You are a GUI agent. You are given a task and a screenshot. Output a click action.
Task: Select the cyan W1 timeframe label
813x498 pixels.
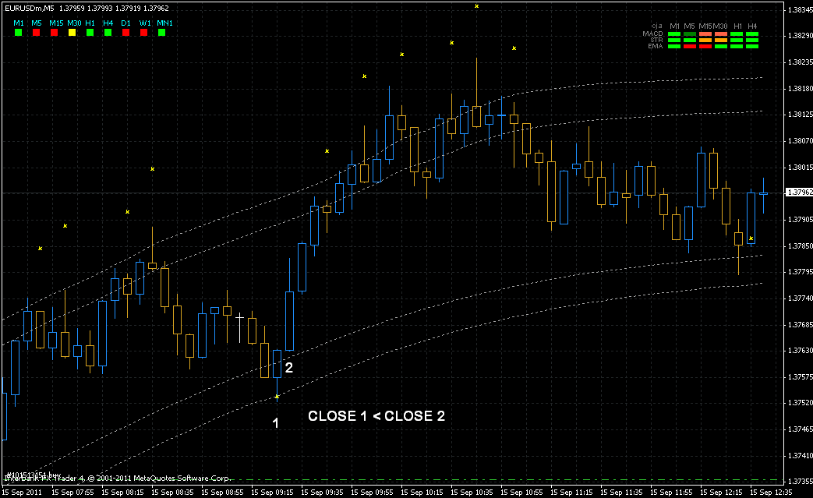(x=145, y=23)
